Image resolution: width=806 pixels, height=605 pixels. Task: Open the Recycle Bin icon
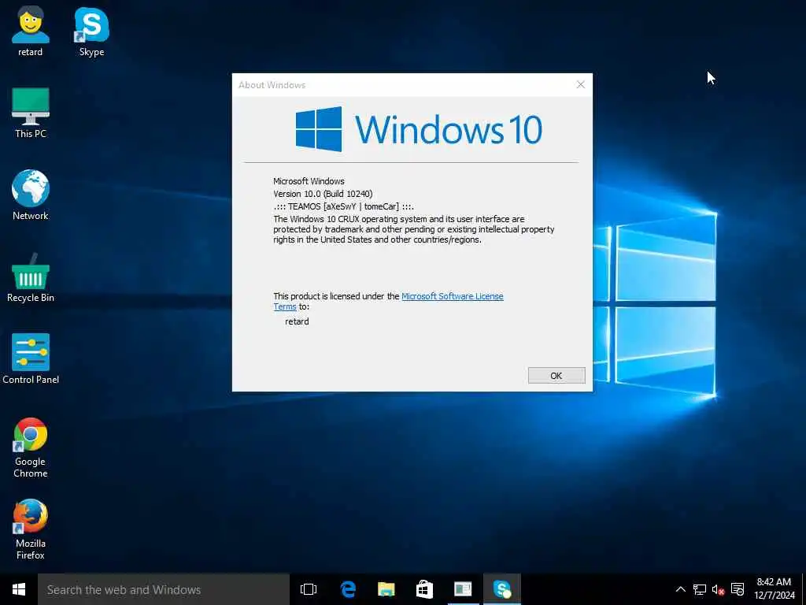(31, 277)
